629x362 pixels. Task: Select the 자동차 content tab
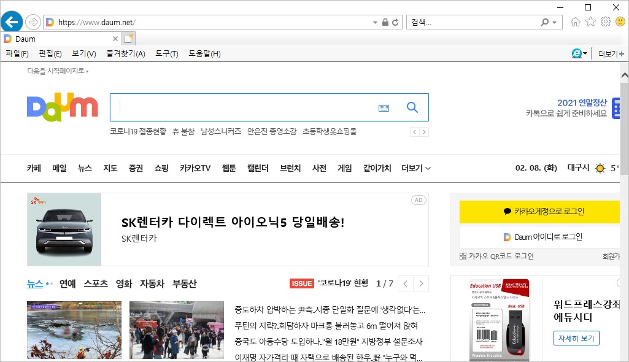point(152,284)
